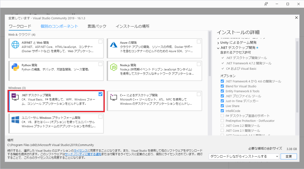
Task: Click the Node.js hexagon workload icon
Action: point(113,67)
